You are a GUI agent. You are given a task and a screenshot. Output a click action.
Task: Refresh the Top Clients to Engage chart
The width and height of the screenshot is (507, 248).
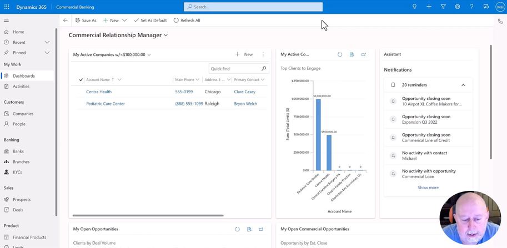click(x=340, y=54)
